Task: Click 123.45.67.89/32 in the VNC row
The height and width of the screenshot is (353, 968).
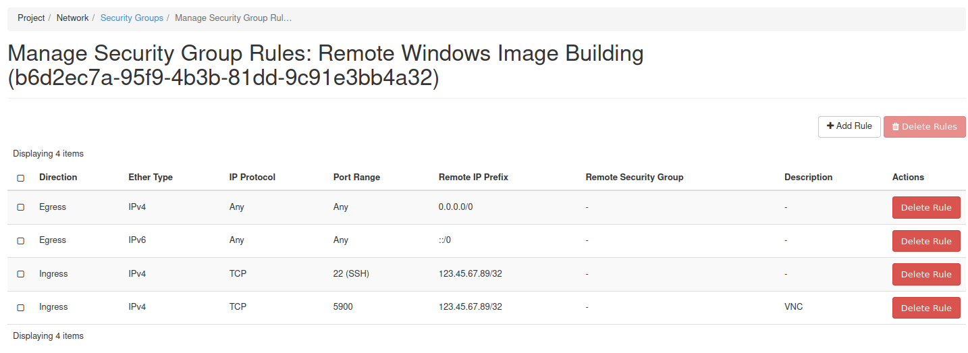Action: (x=470, y=306)
